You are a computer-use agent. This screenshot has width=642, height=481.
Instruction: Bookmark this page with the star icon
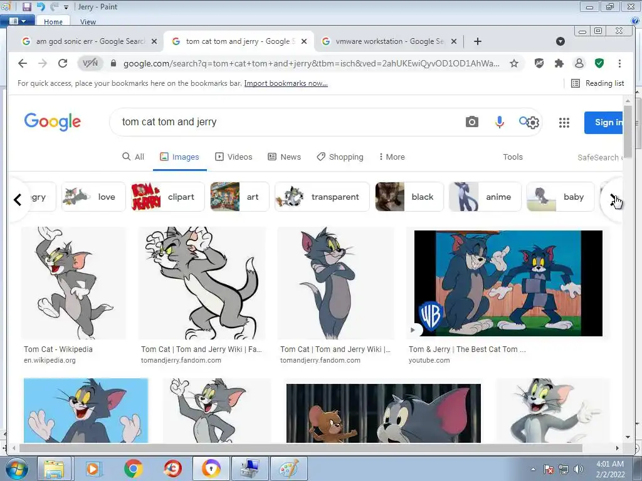514,63
